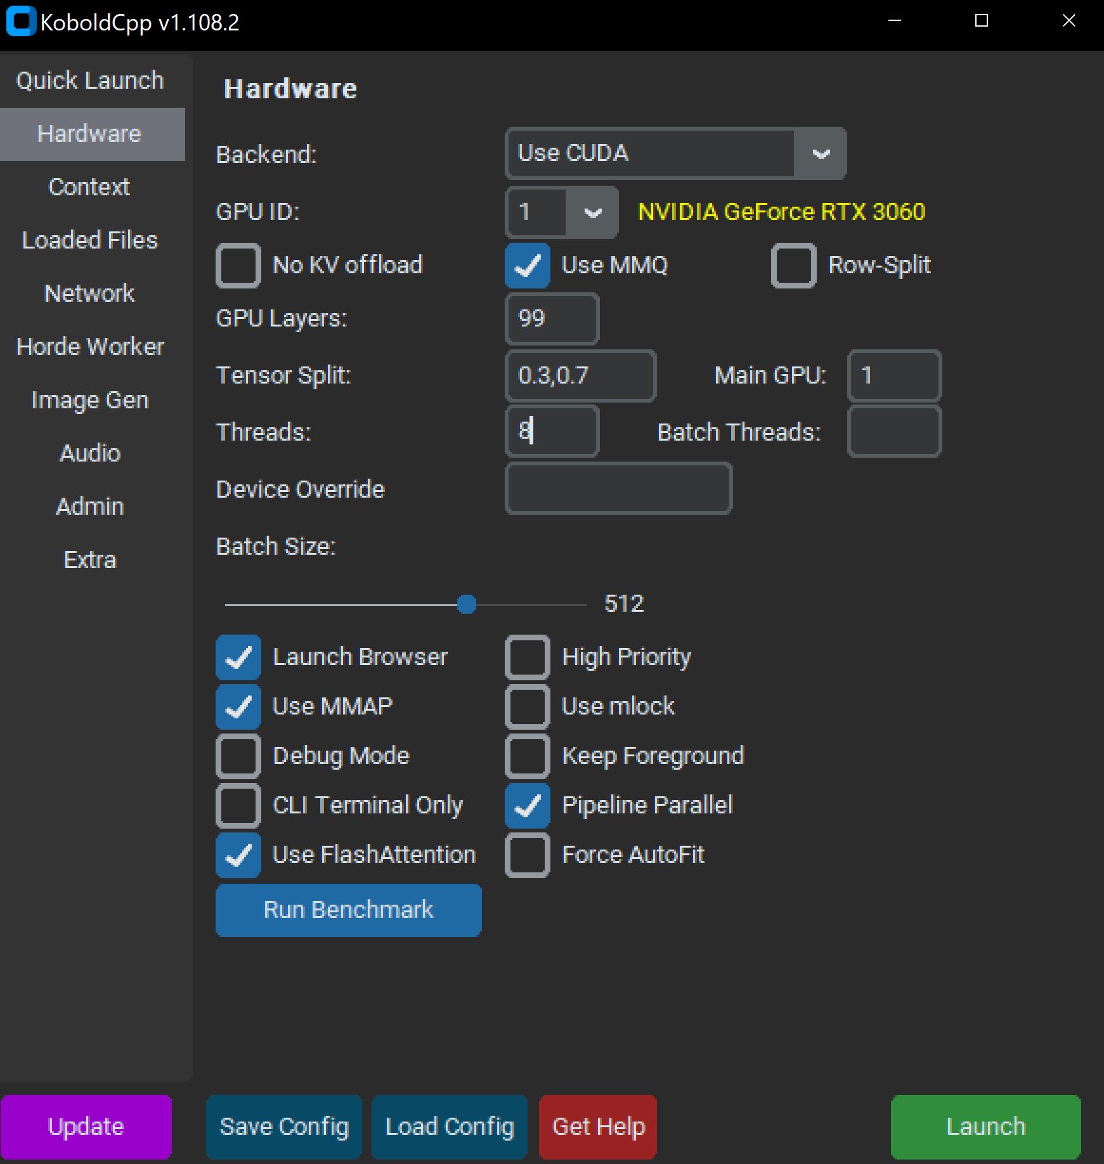Enable the Debug Mode checkbox
Screen dimensions: 1104x1164
(x=238, y=756)
